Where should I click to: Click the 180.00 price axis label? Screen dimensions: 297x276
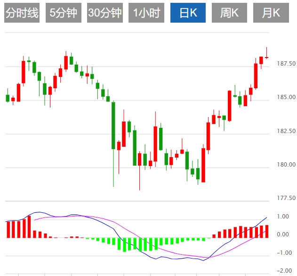click(x=286, y=165)
